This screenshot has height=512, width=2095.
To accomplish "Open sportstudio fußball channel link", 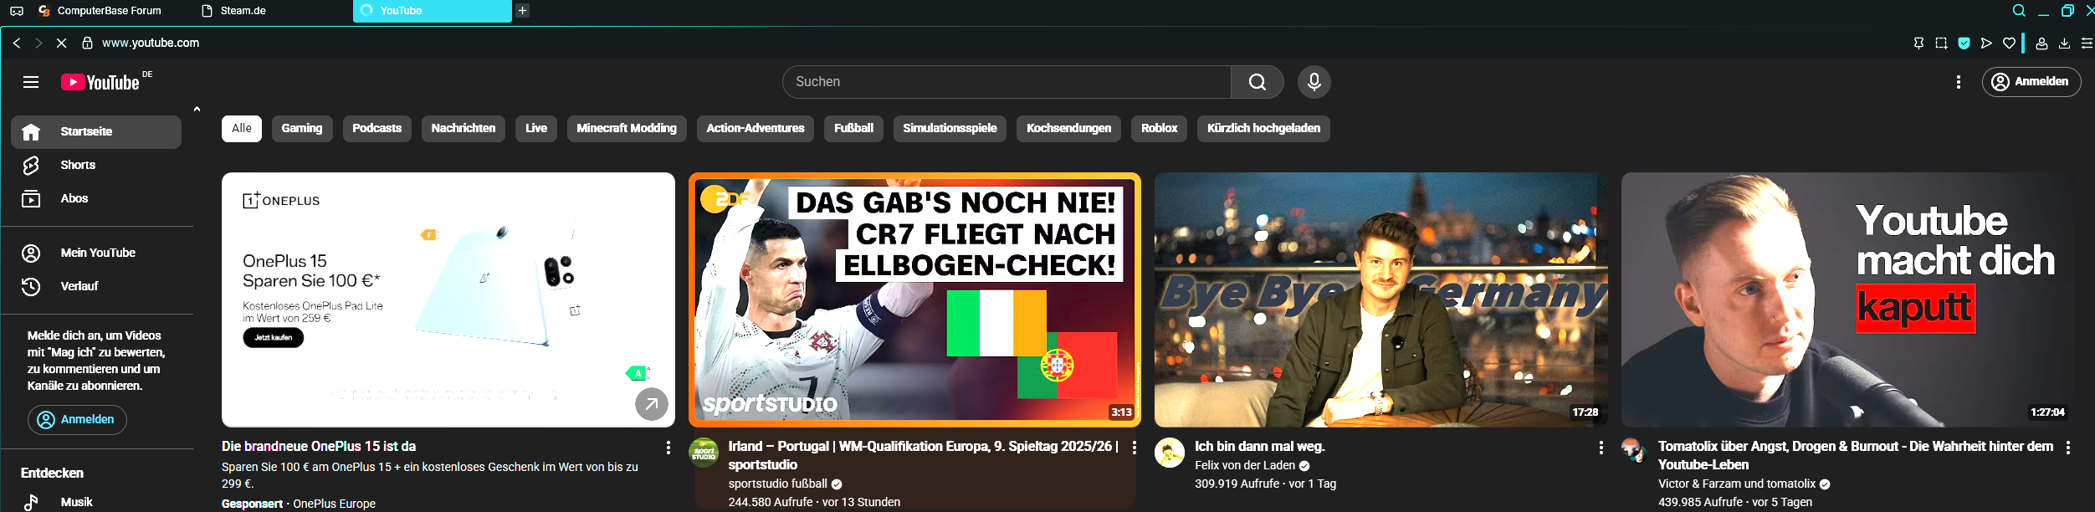I will 777,484.
